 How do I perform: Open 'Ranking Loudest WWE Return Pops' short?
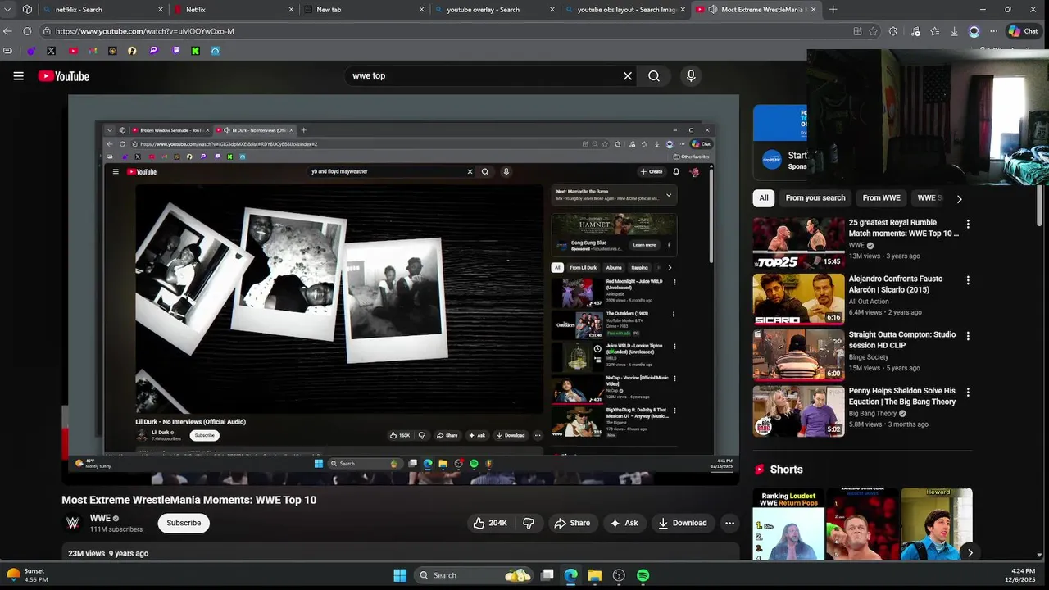pyautogui.click(x=788, y=524)
